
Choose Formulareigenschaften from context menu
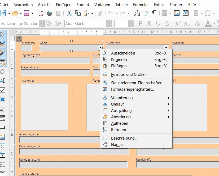(x=136, y=89)
